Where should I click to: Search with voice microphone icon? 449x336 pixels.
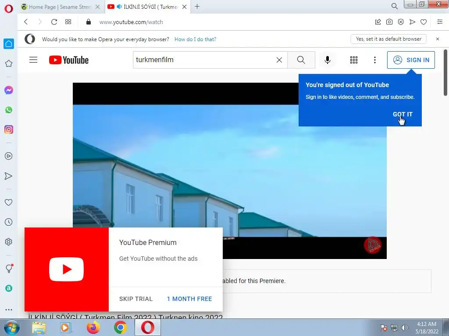[x=327, y=59]
